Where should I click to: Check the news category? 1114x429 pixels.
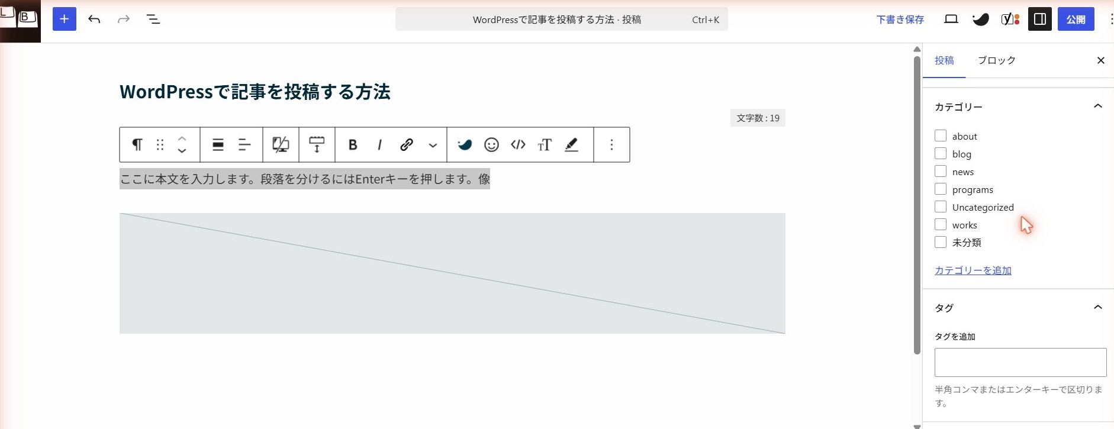(941, 171)
